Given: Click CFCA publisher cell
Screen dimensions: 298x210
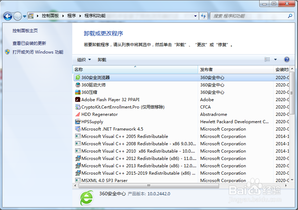Looking at the screenshot, I should click(205, 107).
